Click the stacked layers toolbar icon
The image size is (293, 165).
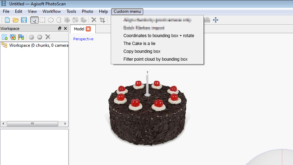tap(207, 20)
